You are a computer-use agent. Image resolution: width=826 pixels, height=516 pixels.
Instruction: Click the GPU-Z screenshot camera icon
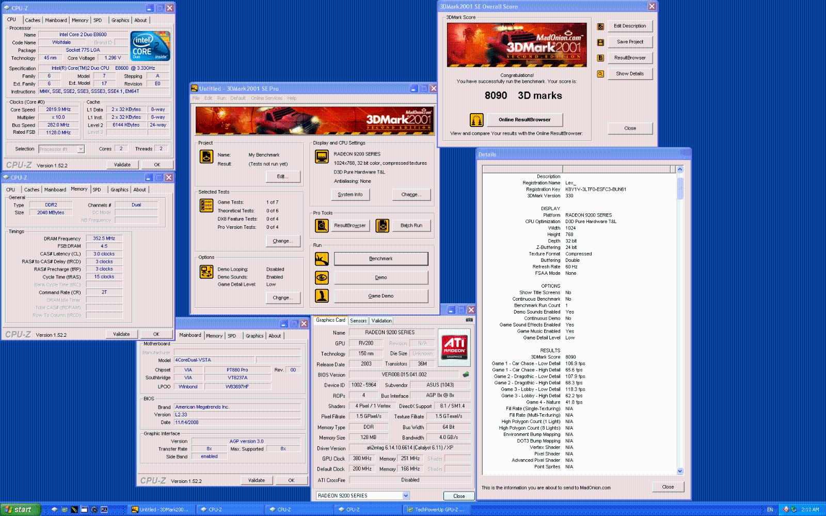click(x=469, y=320)
